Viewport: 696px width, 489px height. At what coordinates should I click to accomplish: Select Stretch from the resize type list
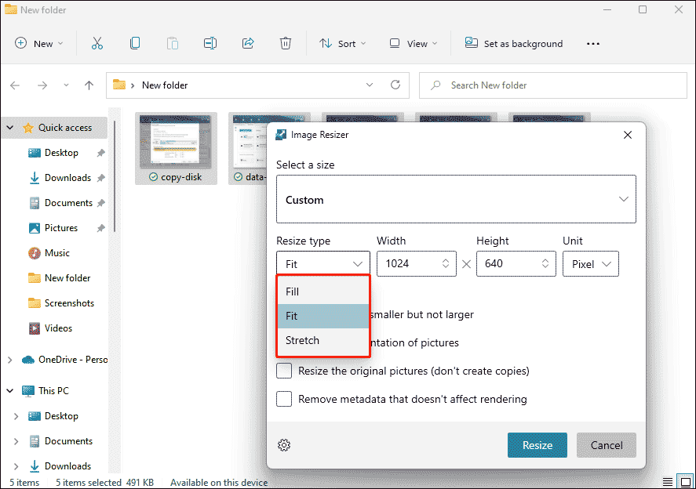302,340
